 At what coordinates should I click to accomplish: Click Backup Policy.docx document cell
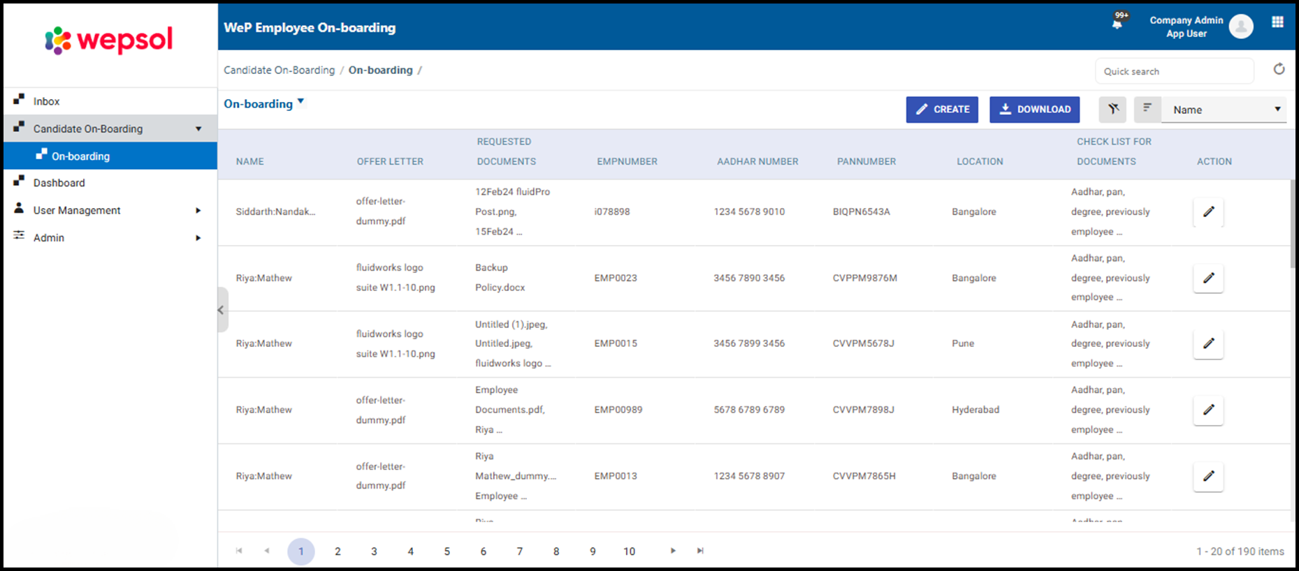point(500,277)
